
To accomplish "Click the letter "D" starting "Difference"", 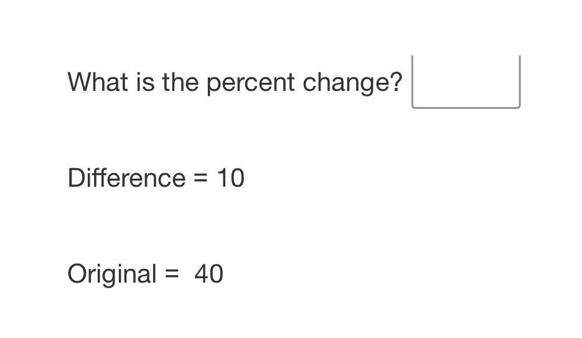I will point(75,178).
